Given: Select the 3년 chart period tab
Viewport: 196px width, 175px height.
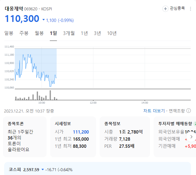Looking at the screenshot, I should click(x=97, y=33).
